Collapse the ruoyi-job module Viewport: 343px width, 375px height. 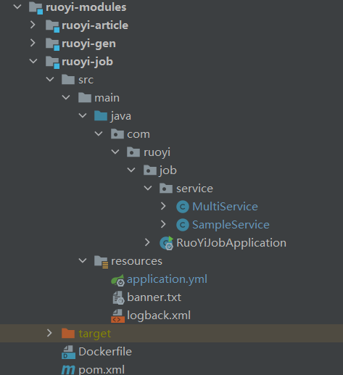click(33, 61)
